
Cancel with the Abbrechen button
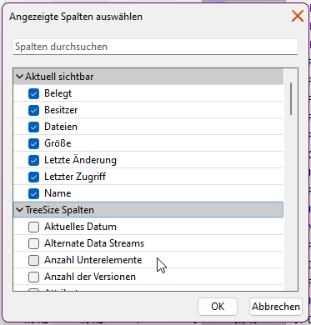click(276, 307)
